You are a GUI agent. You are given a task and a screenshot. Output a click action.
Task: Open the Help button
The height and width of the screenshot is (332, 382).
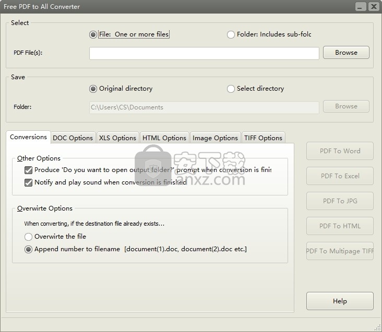pos(340,301)
